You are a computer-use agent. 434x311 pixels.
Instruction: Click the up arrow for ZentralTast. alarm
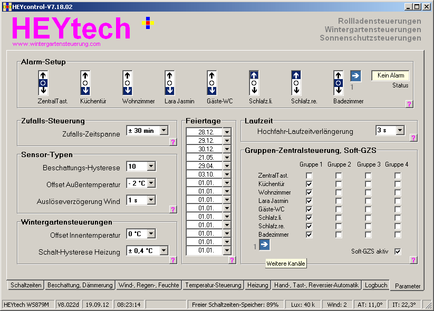43,75
